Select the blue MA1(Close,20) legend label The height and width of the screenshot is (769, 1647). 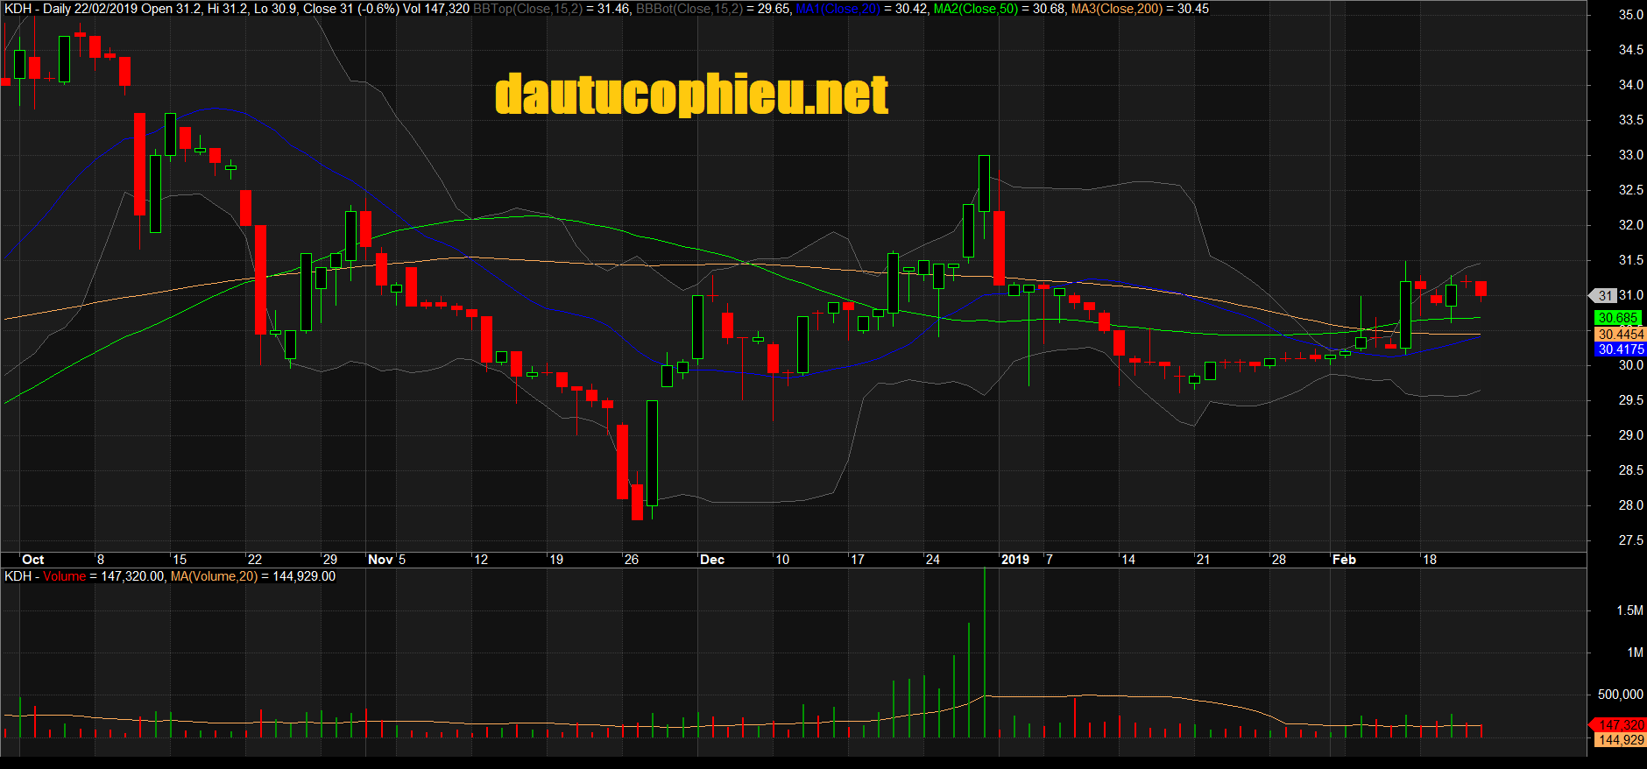coord(838,9)
